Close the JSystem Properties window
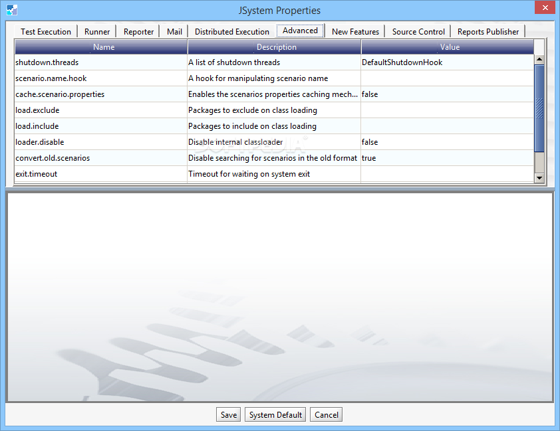This screenshot has width=560, height=431. point(545,7)
